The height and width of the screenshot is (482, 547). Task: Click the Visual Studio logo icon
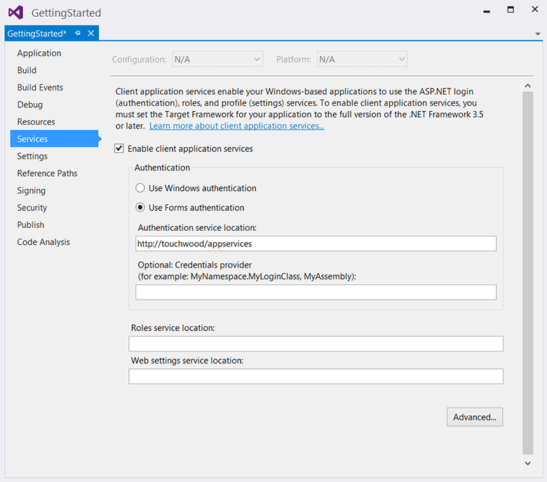coord(16,13)
